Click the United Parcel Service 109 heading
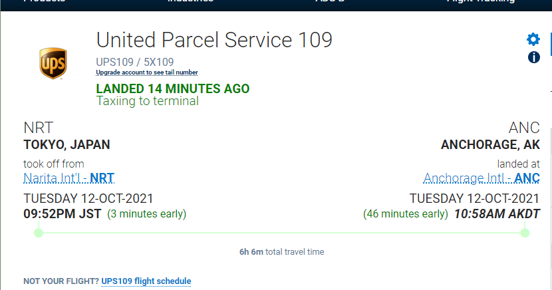 (x=214, y=41)
